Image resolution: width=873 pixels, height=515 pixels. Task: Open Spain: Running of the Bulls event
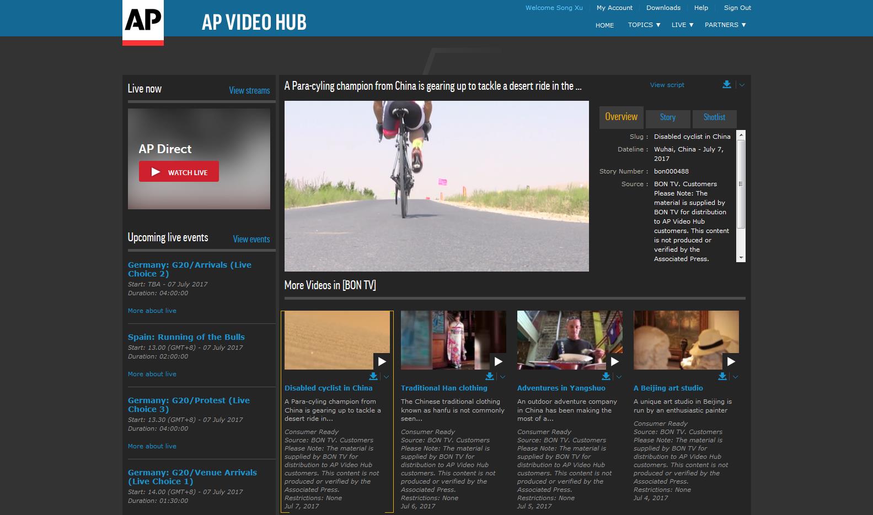pos(186,337)
